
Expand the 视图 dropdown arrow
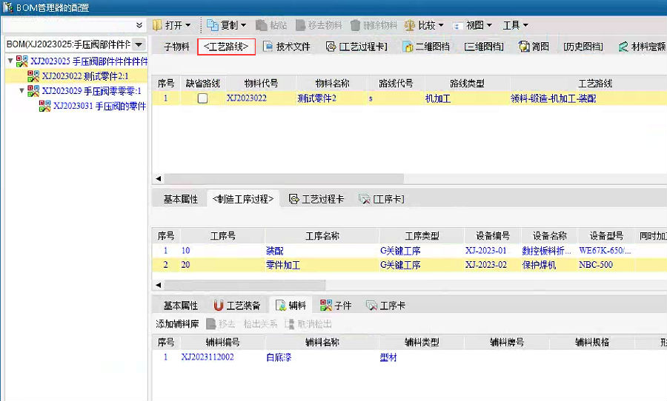(x=489, y=25)
